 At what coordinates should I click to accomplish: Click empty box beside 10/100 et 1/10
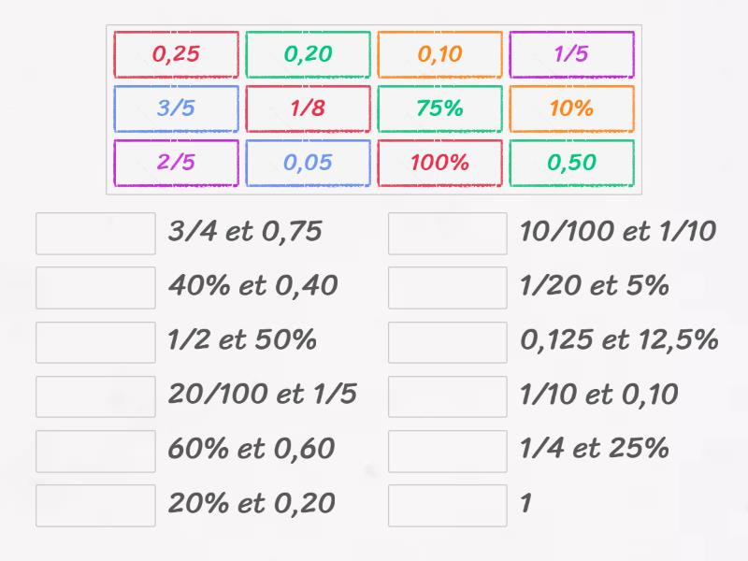click(x=448, y=234)
